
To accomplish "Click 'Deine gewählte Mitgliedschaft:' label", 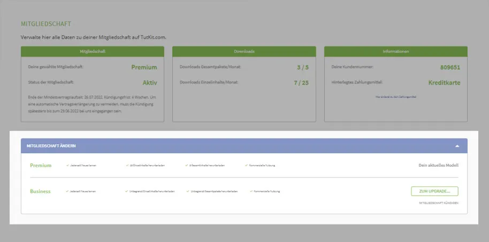I will (56, 67).
